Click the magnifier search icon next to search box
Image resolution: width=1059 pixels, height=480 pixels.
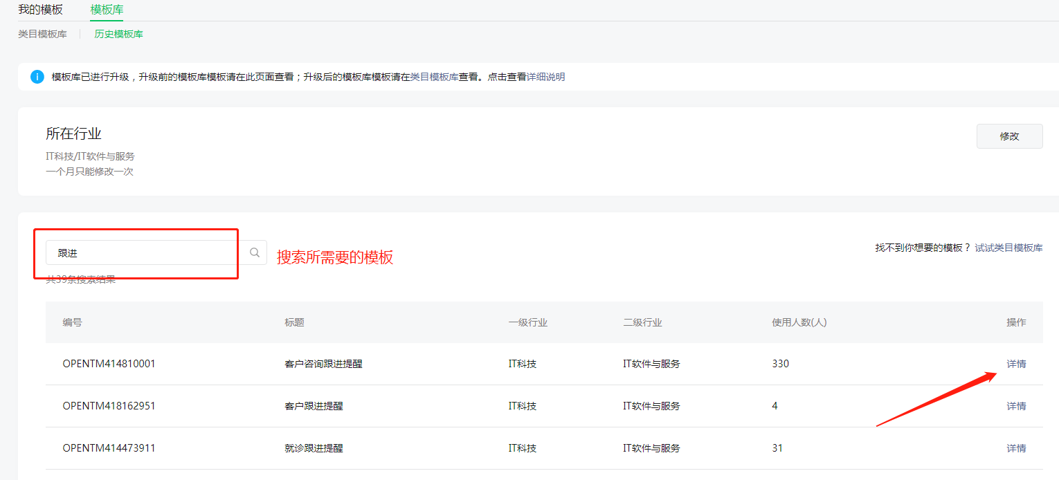[253, 252]
